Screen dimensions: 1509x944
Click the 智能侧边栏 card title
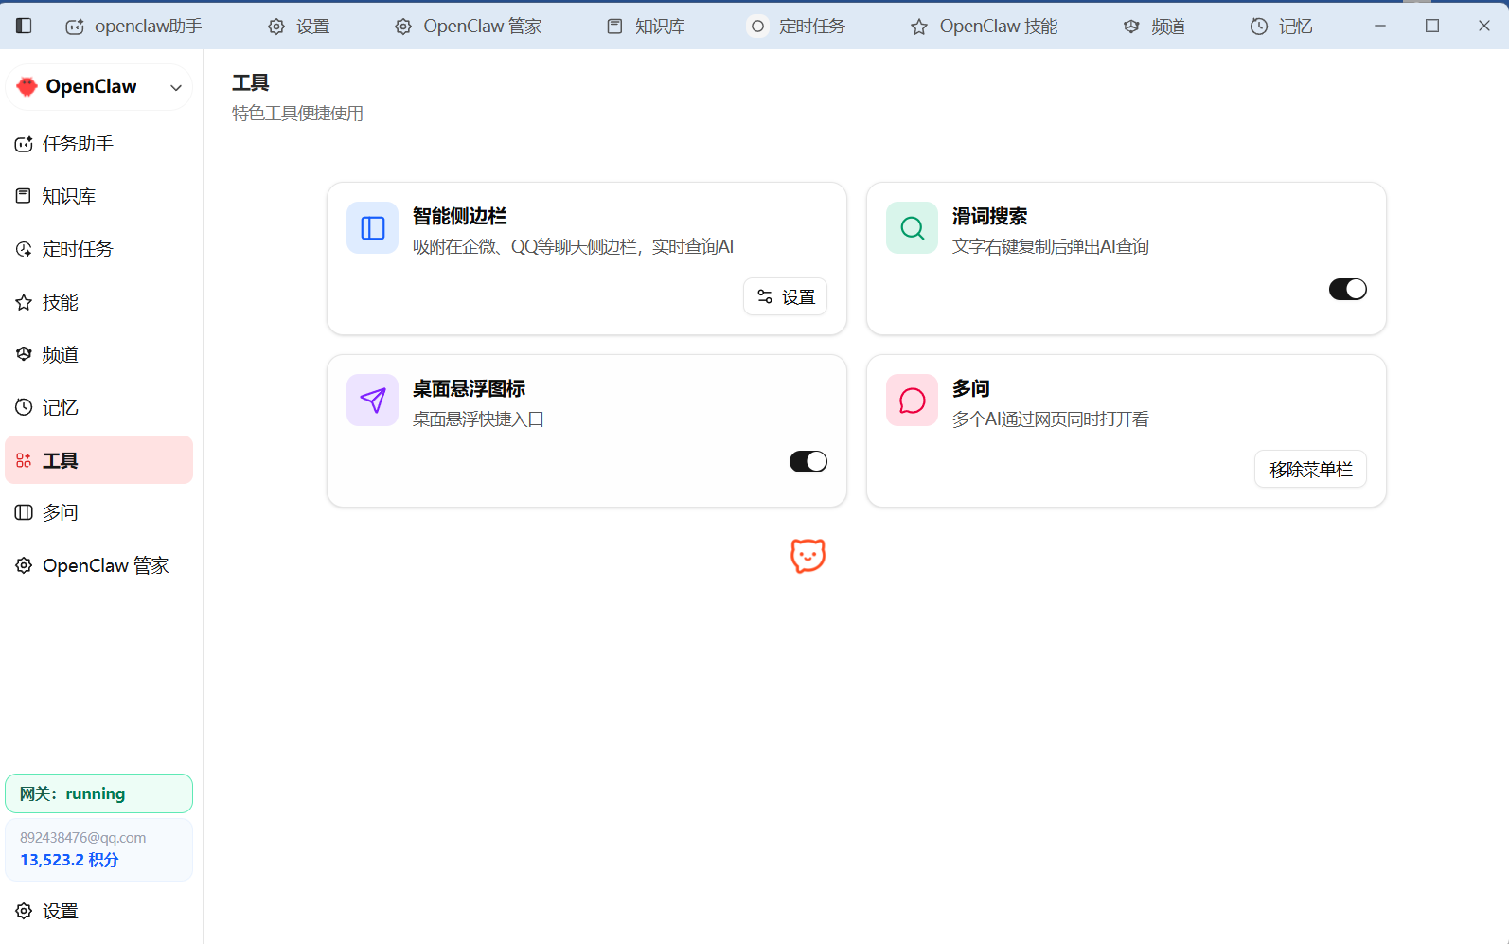coord(460,216)
